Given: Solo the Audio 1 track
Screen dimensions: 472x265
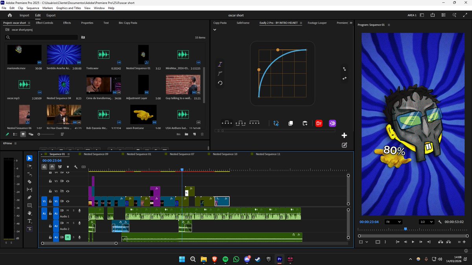Looking at the screenshot, I should (x=73, y=210).
